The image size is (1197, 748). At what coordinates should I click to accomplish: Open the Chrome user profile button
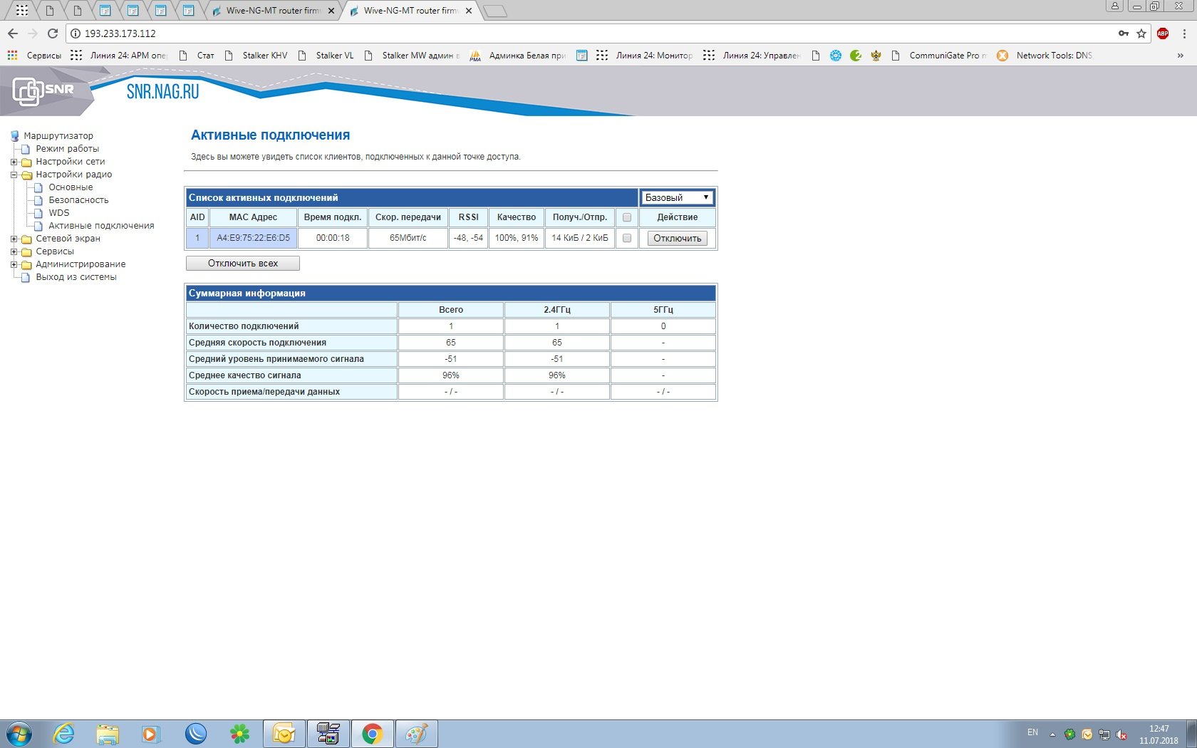(x=1115, y=6)
